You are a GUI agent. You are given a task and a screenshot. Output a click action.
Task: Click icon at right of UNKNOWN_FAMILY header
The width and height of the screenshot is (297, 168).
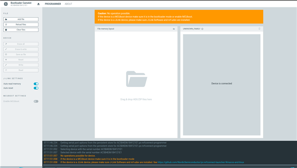click(259, 29)
